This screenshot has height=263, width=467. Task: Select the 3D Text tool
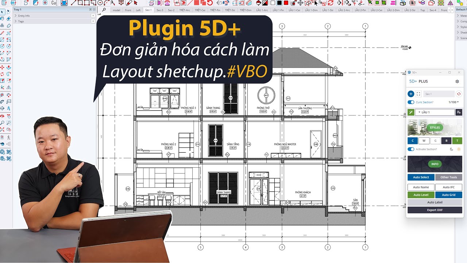(8, 108)
